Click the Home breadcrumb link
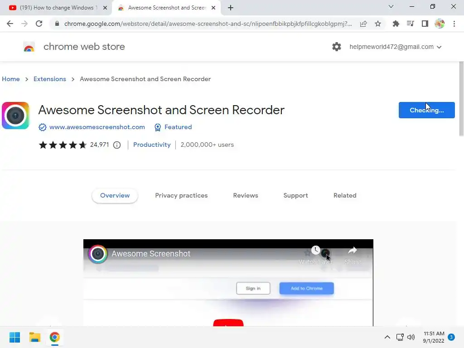Viewport: 464px width, 348px height. [11, 79]
